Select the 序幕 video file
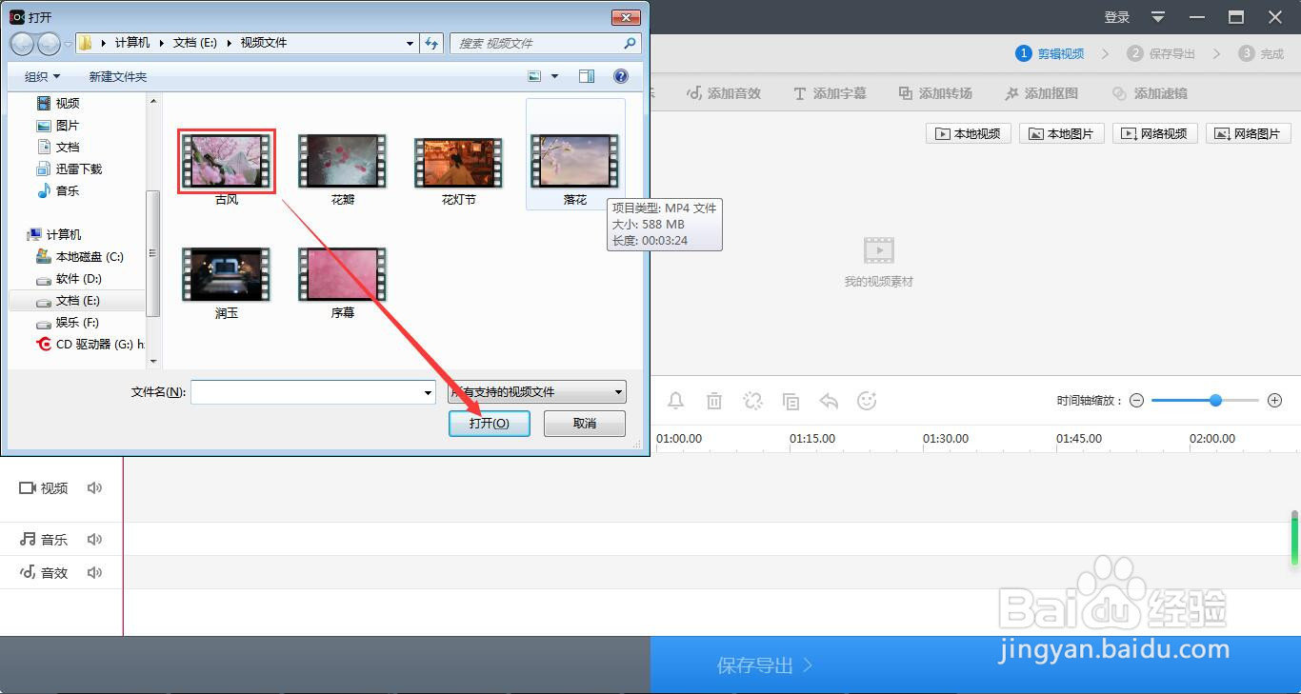The height and width of the screenshot is (694, 1301). [343, 274]
